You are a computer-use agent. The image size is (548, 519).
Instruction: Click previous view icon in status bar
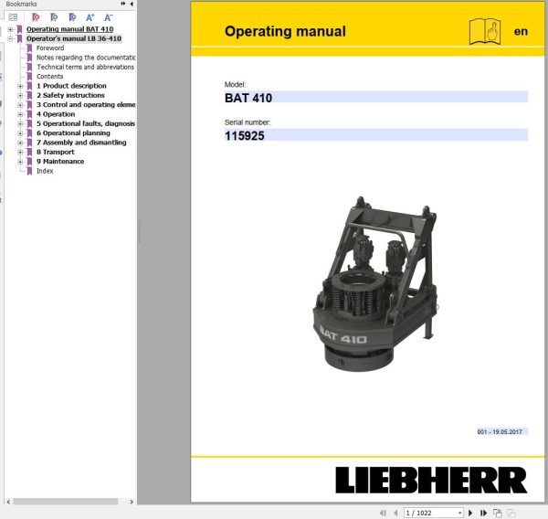click(498, 513)
